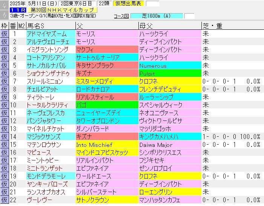The height and width of the screenshot is (206, 264).
Task: Click the 仮 bracket cell in row 22
Action: pyautogui.click(x=5, y=200)
